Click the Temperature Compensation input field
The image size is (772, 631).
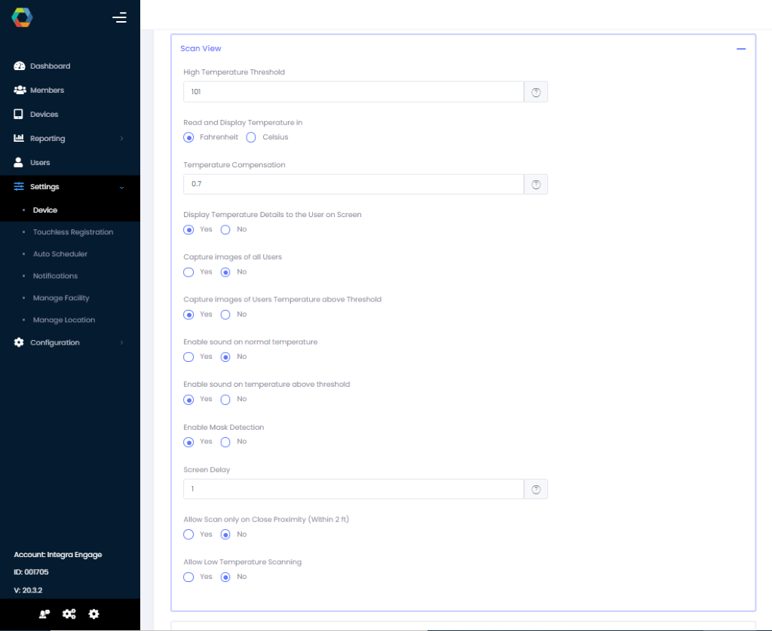click(x=353, y=184)
